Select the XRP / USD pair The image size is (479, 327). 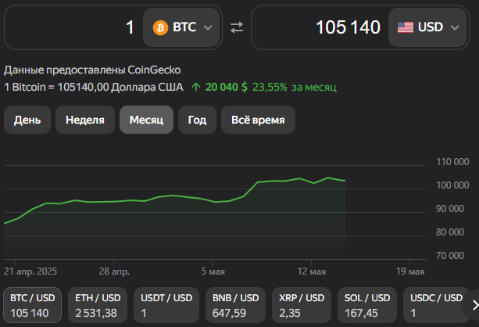click(x=302, y=305)
